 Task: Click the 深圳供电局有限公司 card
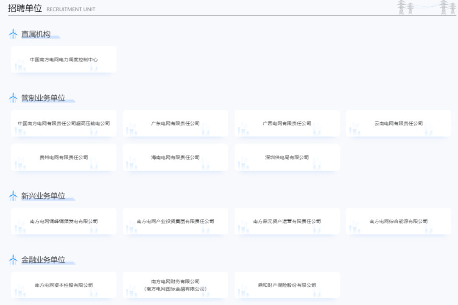(x=287, y=157)
